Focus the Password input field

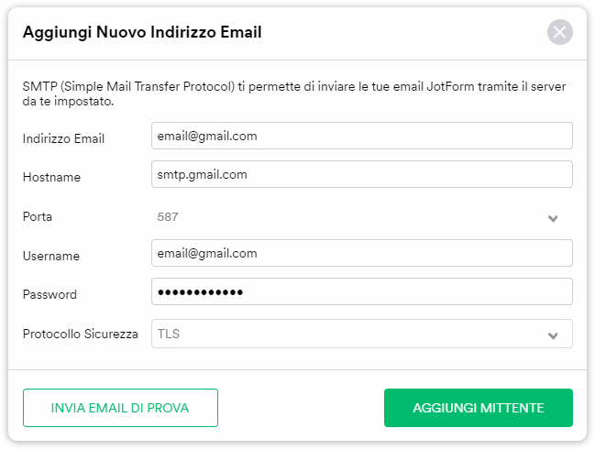click(x=361, y=291)
